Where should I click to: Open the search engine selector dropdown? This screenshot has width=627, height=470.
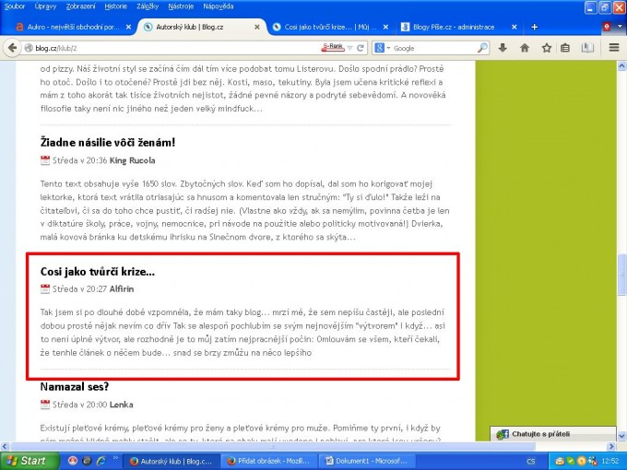(382, 47)
